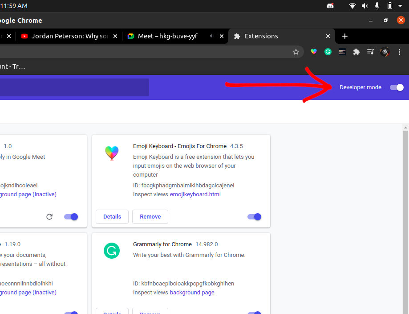Click the 'Grammarly for Chrome' title
409x314 pixels.
[x=162, y=244]
